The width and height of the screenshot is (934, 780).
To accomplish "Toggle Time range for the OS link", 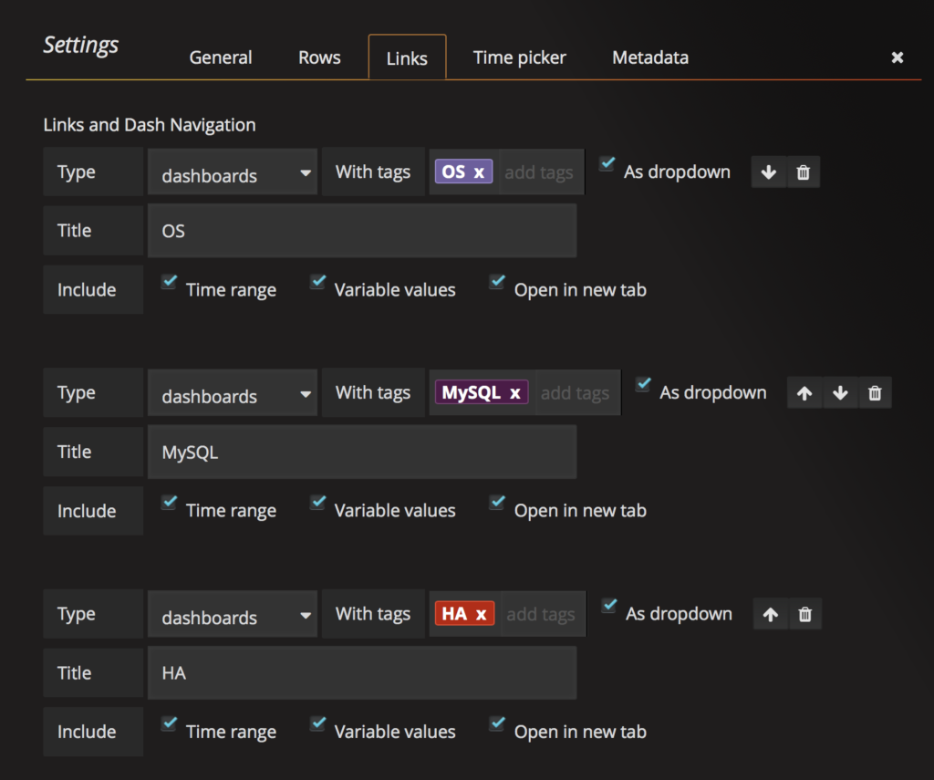I will (x=169, y=283).
